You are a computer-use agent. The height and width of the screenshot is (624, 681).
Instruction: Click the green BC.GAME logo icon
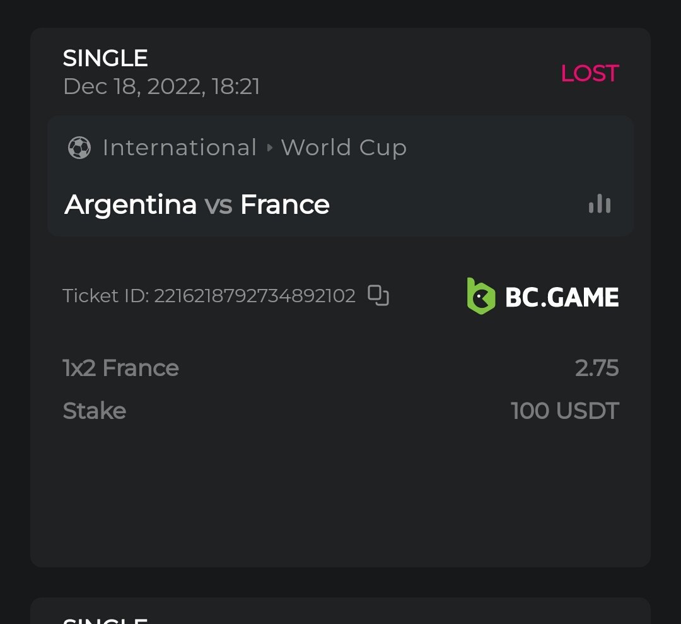point(480,296)
